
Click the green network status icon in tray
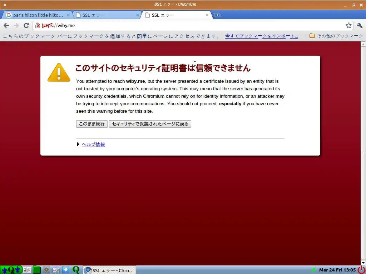coord(314,270)
